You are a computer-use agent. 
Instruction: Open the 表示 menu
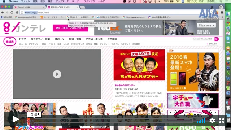(43, 1)
